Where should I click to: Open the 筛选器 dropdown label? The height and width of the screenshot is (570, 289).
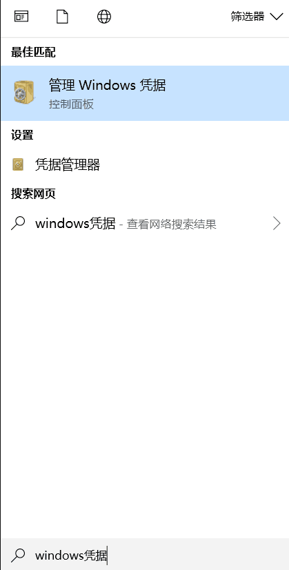click(x=248, y=17)
